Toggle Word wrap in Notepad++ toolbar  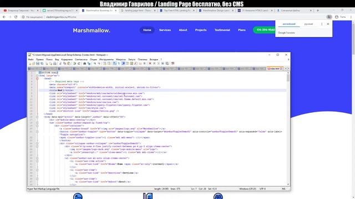(115, 64)
